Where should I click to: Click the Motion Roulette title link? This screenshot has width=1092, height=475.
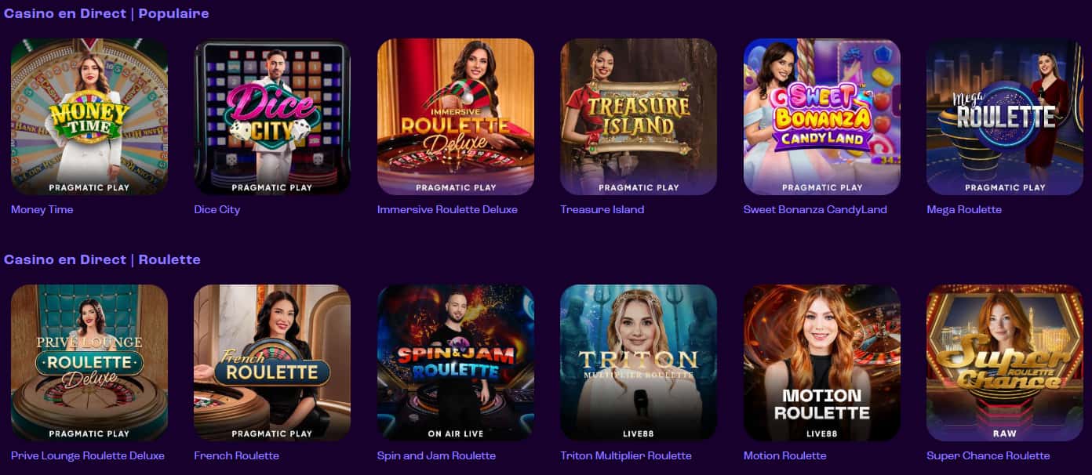pos(785,455)
